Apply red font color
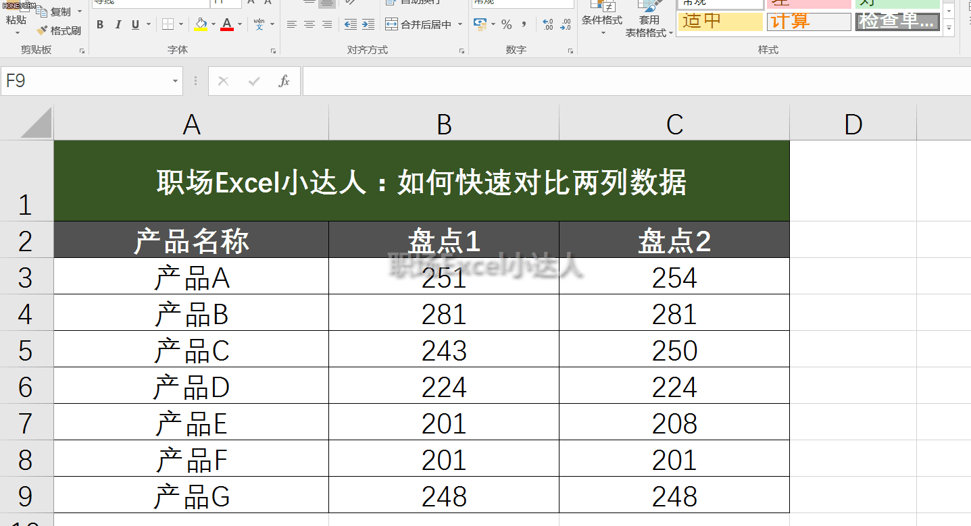Viewport: 971px width, 526px height. click(x=227, y=25)
